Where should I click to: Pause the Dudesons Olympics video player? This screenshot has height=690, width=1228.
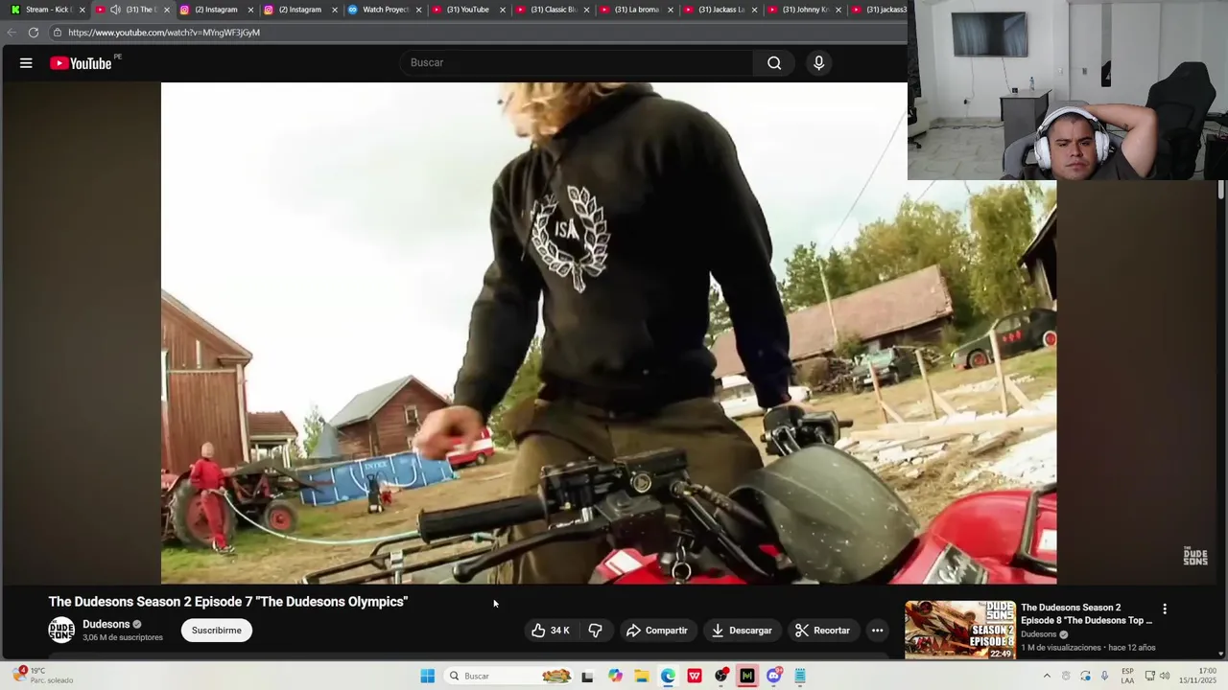[x=608, y=333]
